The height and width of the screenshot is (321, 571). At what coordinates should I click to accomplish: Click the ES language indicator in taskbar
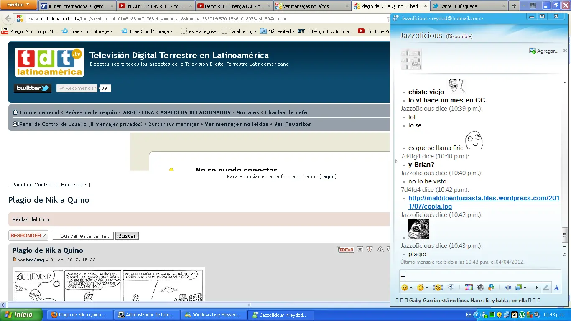tap(469, 315)
